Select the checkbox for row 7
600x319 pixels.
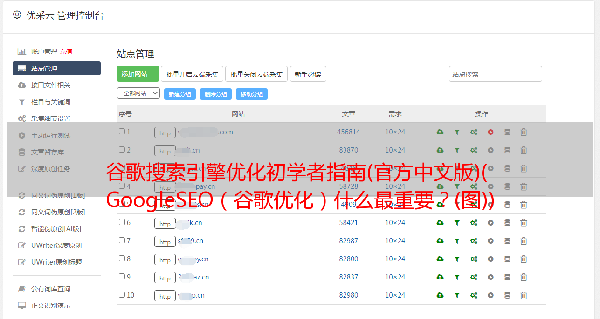click(x=122, y=240)
